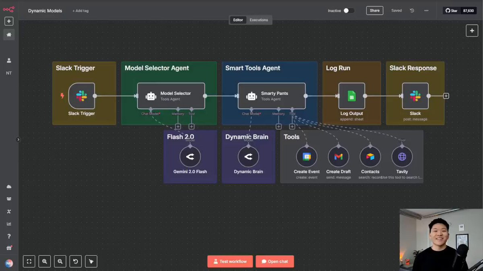Click the Saved status text
Screen dimensions: 483x271
pyautogui.click(x=396, y=11)
